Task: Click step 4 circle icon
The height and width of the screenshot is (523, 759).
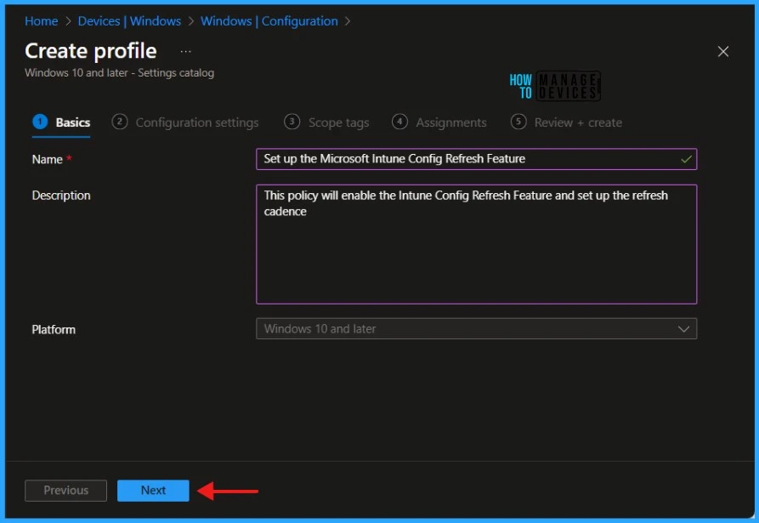Action: click(399, 122)
